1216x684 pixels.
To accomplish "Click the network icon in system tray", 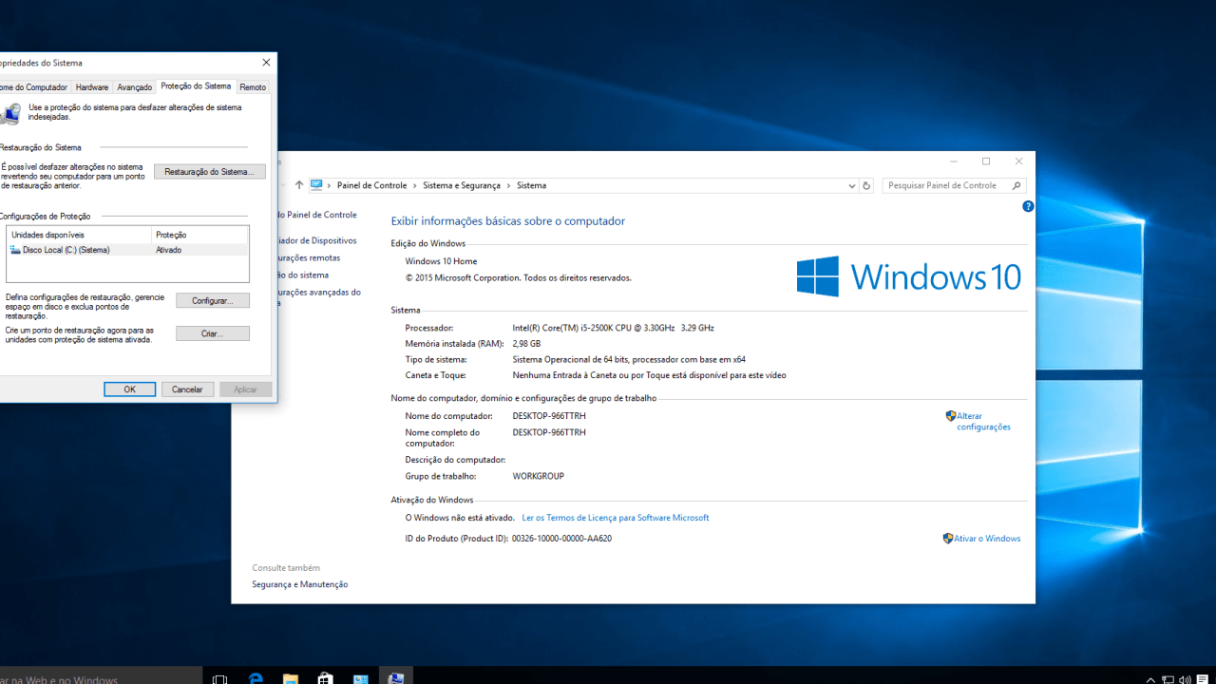I will pyautogui.click(x=1168, y=680).
